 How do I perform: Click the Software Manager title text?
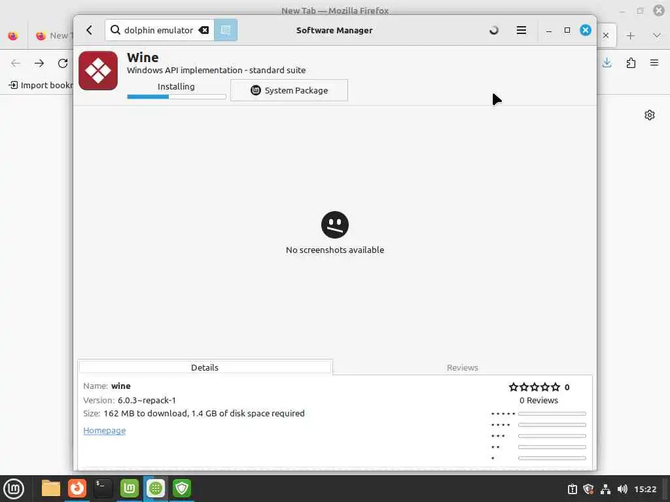(334, 30)
